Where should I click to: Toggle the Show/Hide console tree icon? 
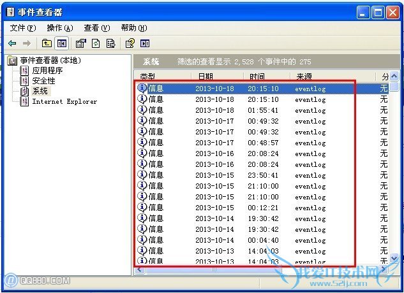pos(61,43)
